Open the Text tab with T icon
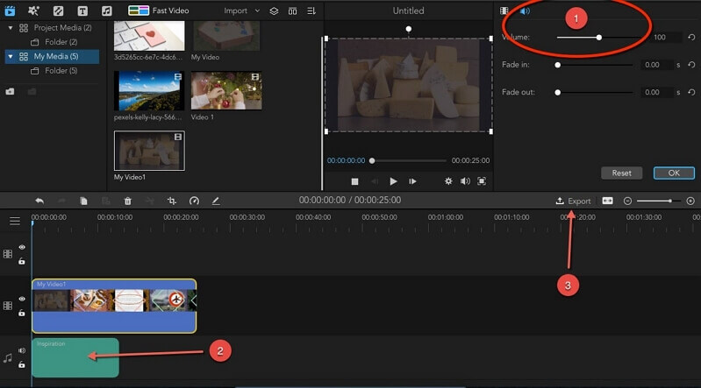The image size is (701, 388). 82,11
